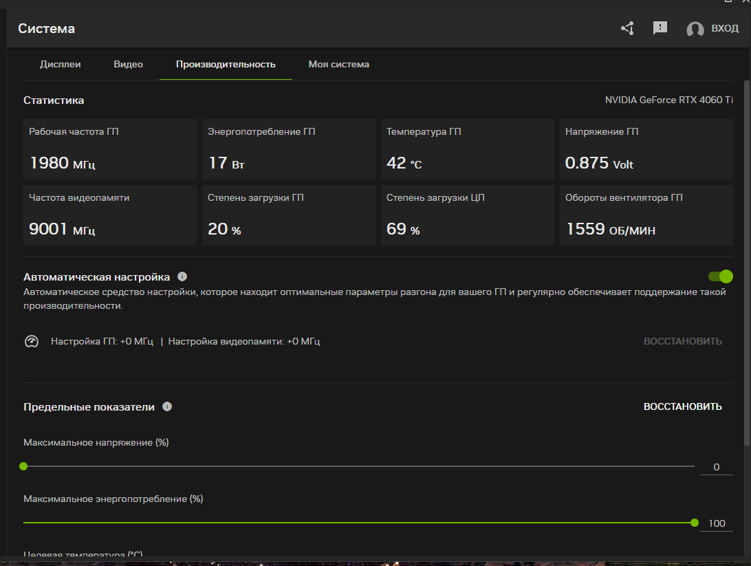Disable the Автоматическая настройка toggle
Image resolution: width=751 pixels, height=566 pixels.
tap(720, 276)
